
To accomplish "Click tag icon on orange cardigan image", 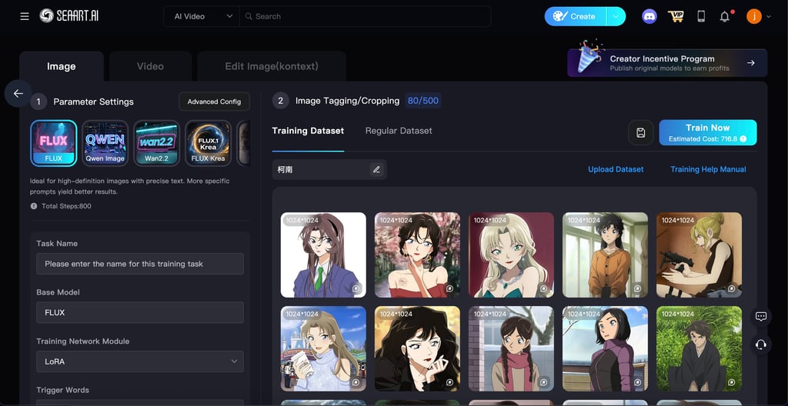I will 638,288.
